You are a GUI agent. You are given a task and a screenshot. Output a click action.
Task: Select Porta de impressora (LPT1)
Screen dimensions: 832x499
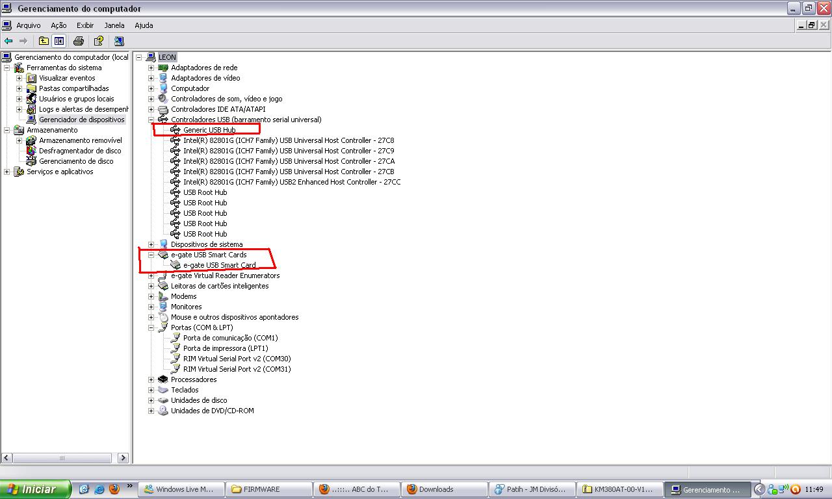click(226, 348)
